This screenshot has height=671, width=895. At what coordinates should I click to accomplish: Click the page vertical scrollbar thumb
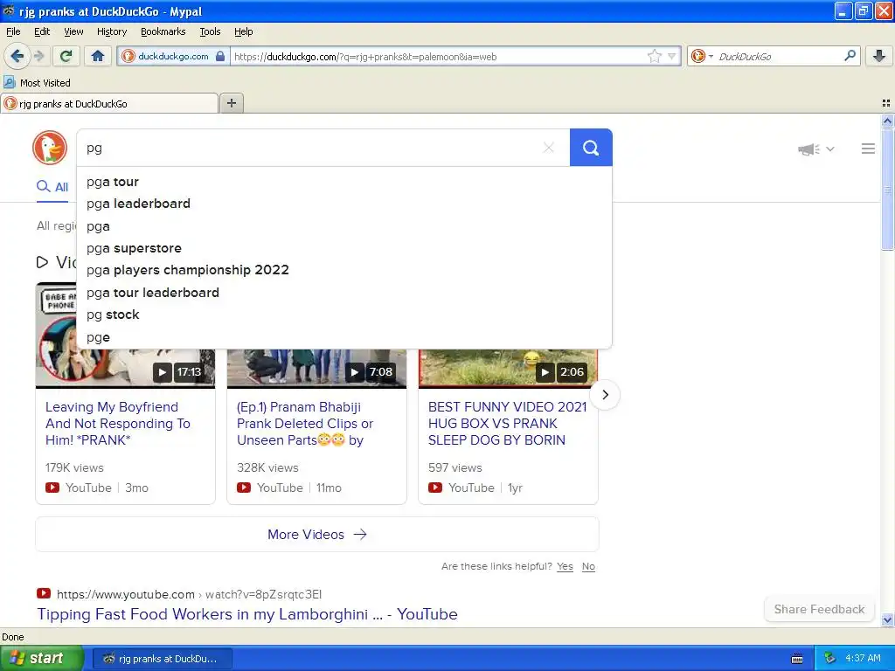coord(887,189)
